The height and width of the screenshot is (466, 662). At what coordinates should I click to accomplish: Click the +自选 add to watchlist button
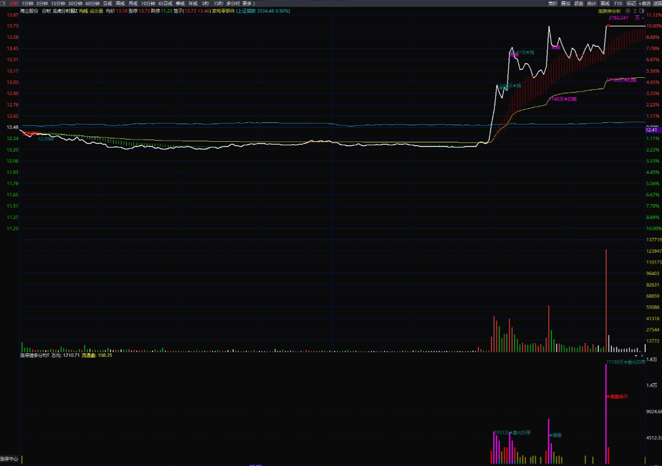644,3
